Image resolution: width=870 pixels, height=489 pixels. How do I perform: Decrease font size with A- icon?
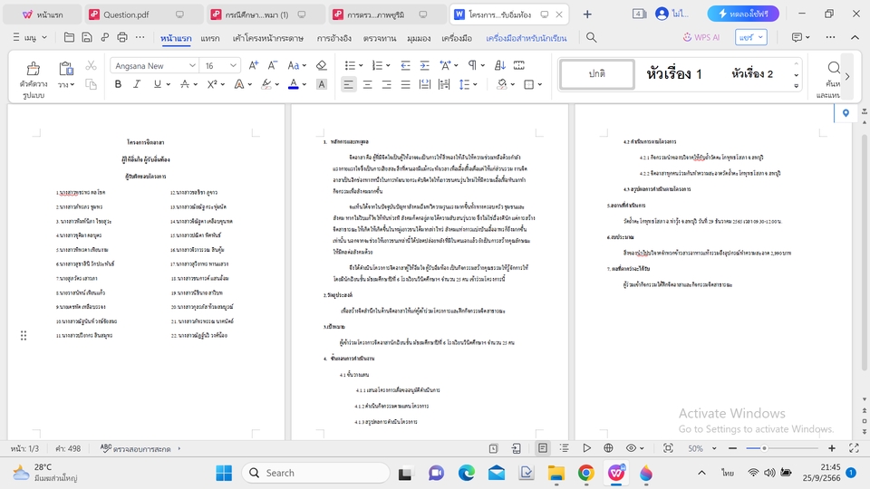pyautogui.click(x=273, y=65)
